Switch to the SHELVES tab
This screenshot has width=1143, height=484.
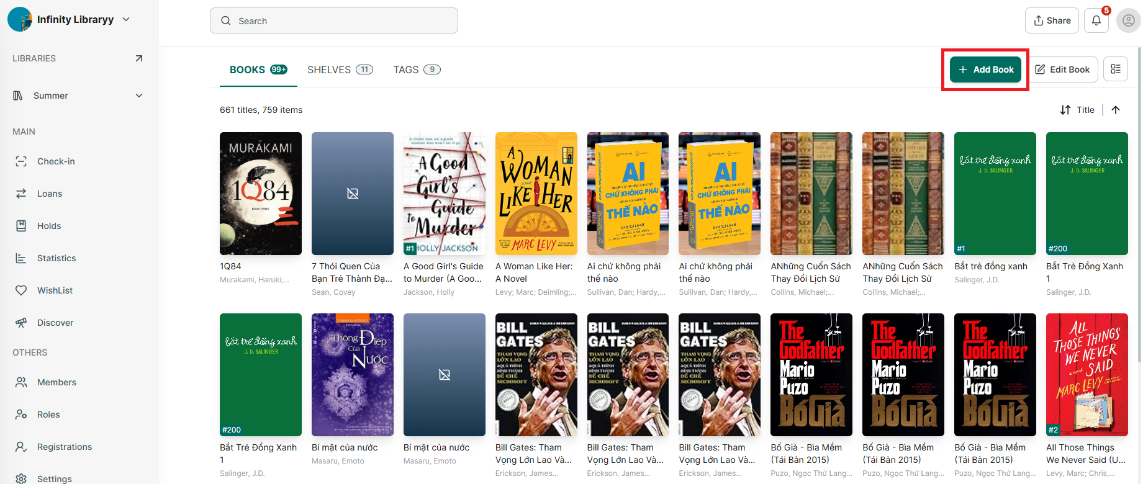point(340,69)
